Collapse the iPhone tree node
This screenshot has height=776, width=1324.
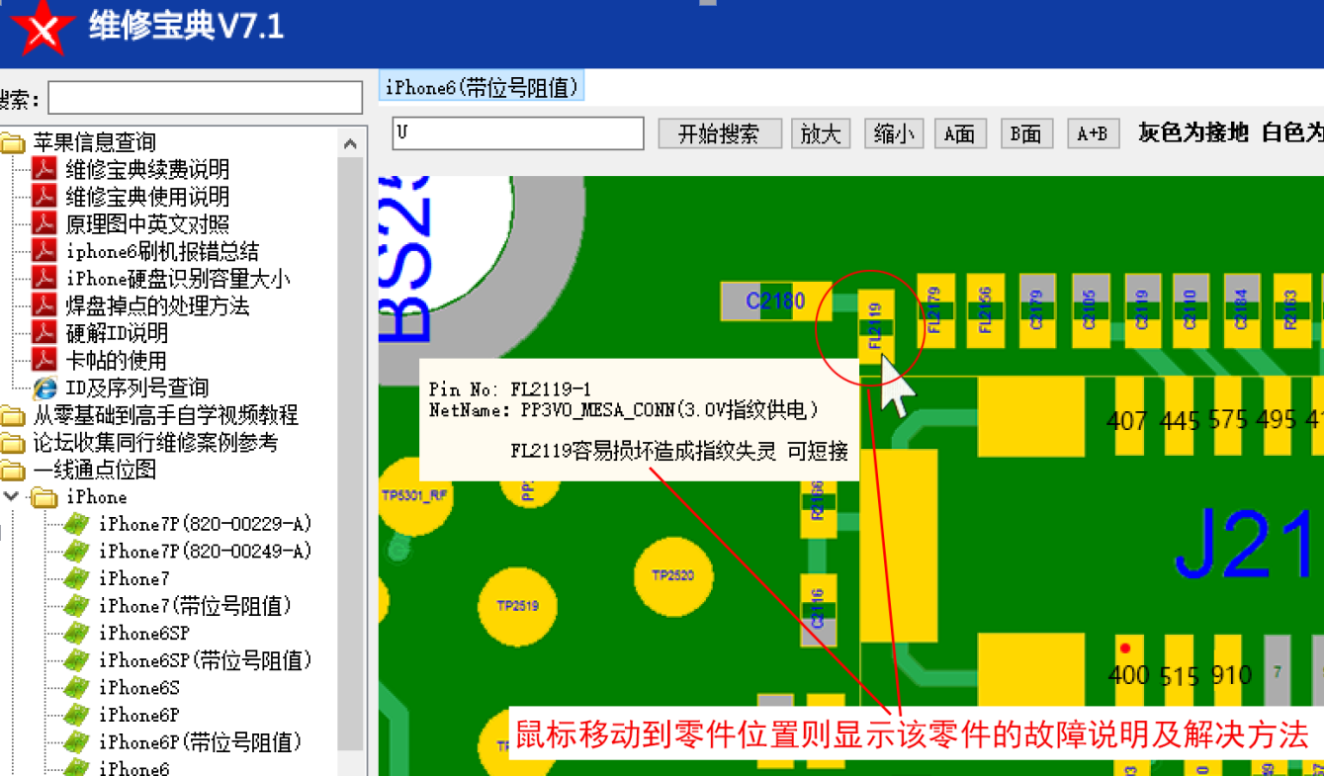pyautogui.click(x=11, y=496)
